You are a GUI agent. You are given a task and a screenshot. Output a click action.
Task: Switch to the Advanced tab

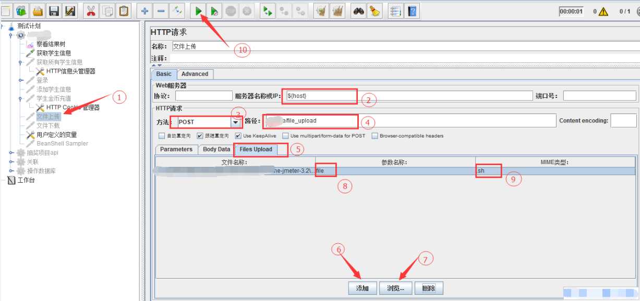pos(195,74)
